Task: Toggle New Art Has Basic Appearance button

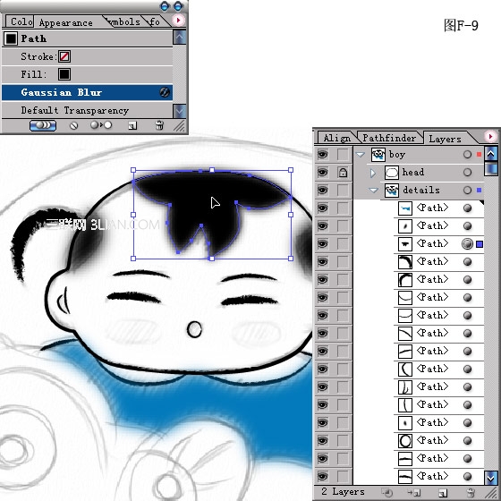Action: 43,125
